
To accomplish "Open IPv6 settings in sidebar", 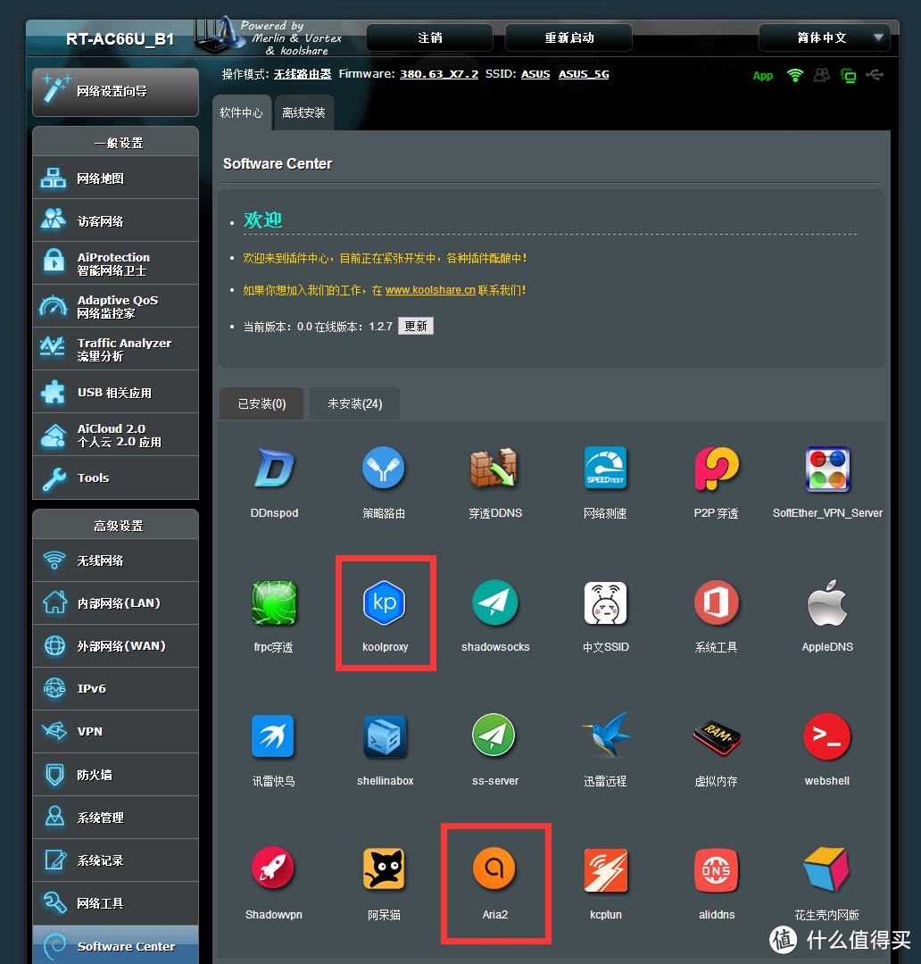I will click(116, 688).
